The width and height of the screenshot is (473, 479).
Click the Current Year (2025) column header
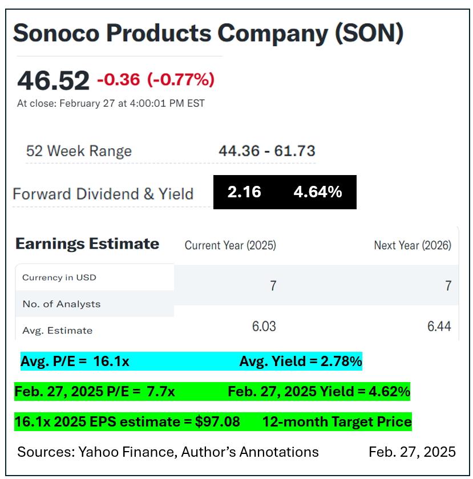click(x=230, y=245)
